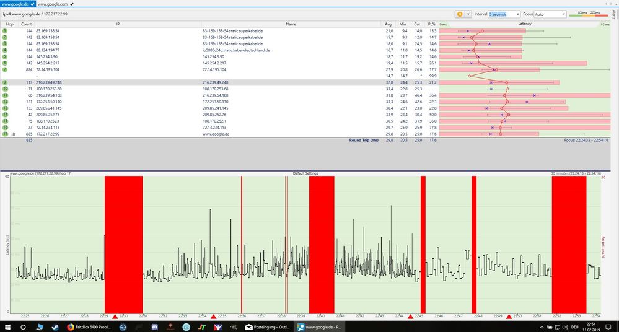The image size is (619, 332).
Task: Switch to the www.google.com tab
Action: click(55, 4)
